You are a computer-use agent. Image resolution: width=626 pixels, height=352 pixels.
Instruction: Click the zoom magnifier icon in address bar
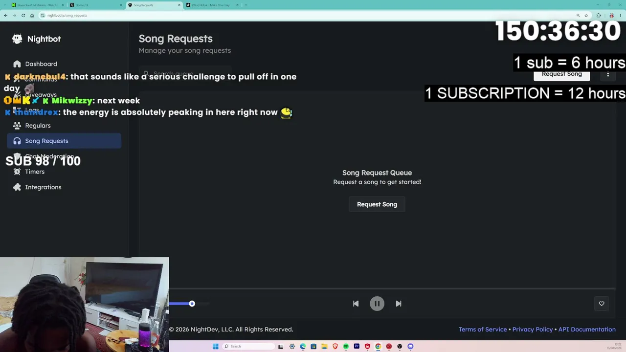tap(578, 16)
